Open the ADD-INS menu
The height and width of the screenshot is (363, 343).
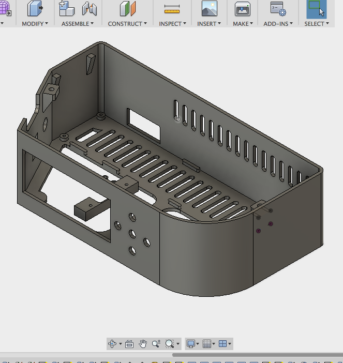coord(278,24)
